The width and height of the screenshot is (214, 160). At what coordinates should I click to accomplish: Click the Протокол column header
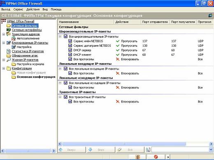pos(205,22)
